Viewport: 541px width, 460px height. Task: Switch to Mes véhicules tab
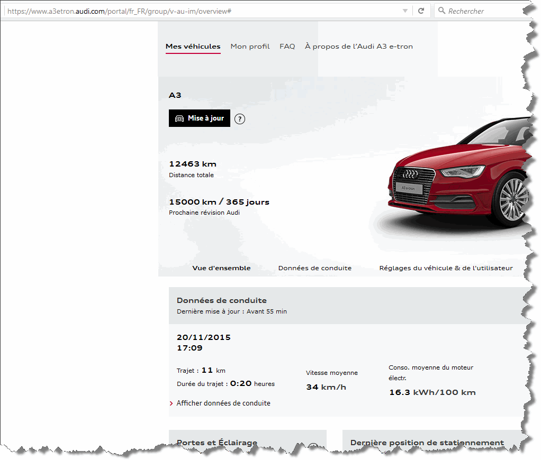(x=193, y=47)
